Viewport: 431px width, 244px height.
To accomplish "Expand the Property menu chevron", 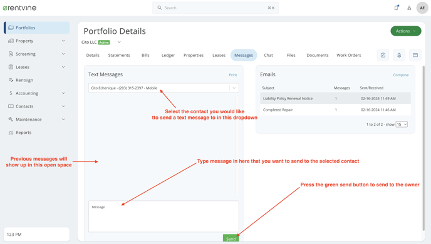I will (63, 41).
